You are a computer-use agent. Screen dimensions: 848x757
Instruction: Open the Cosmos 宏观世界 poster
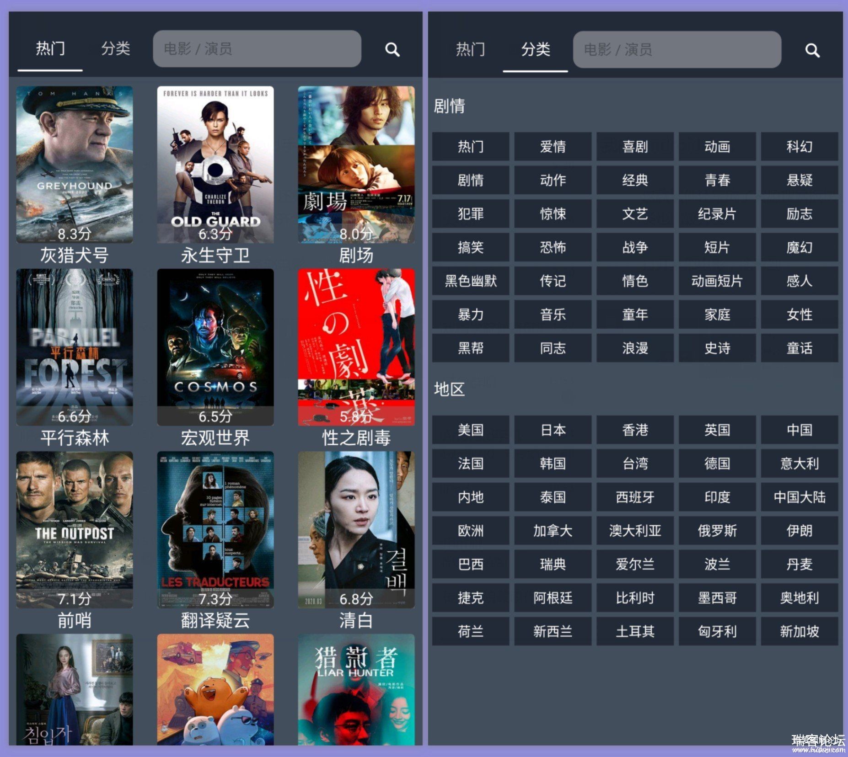pyautogui.click(x=215, y=347)
